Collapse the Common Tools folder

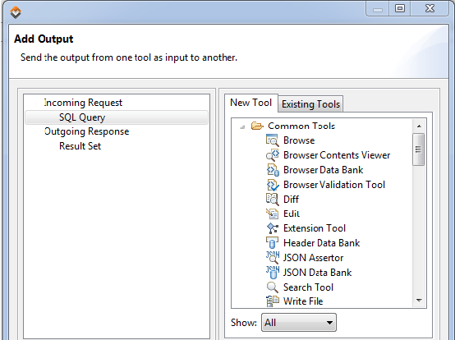click(242, 126)
